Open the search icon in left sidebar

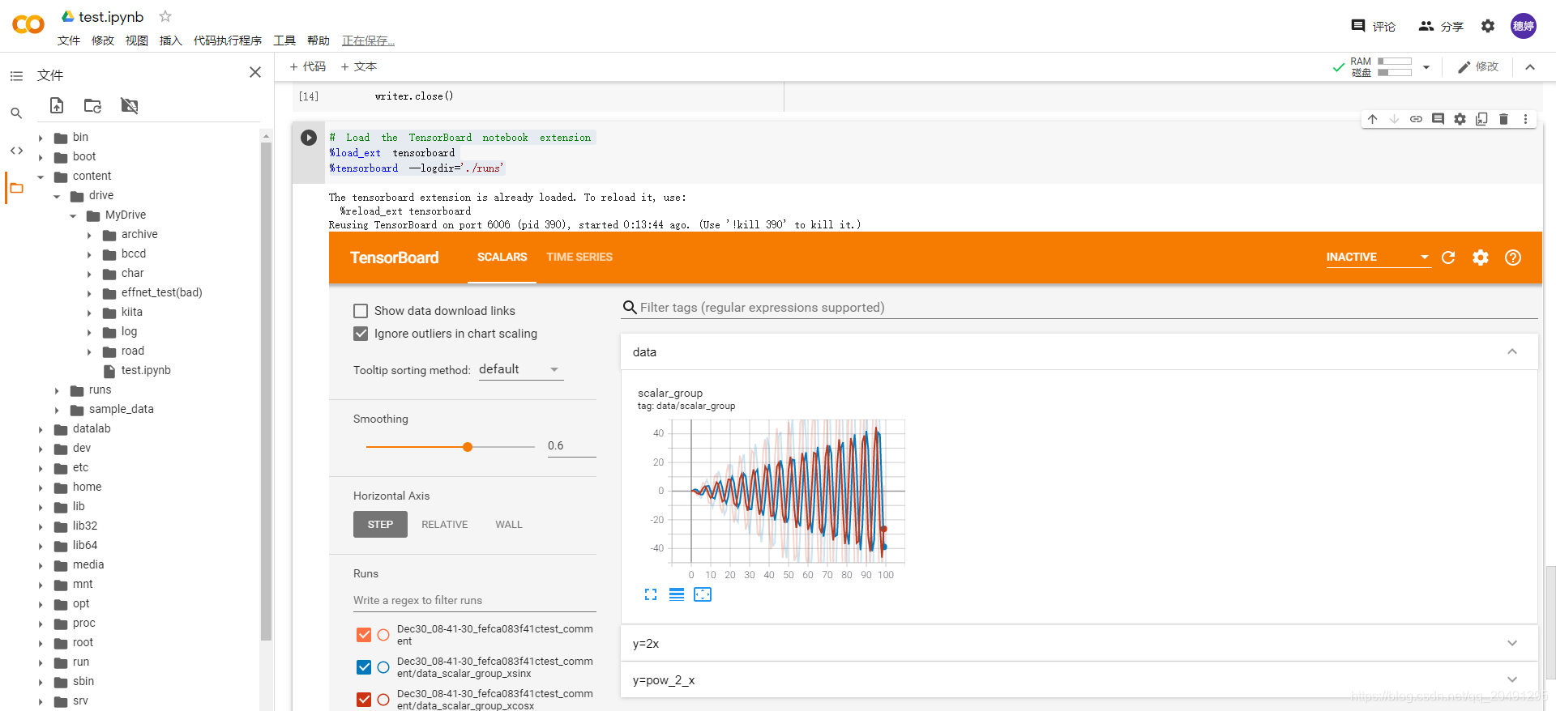click(16, 113)
